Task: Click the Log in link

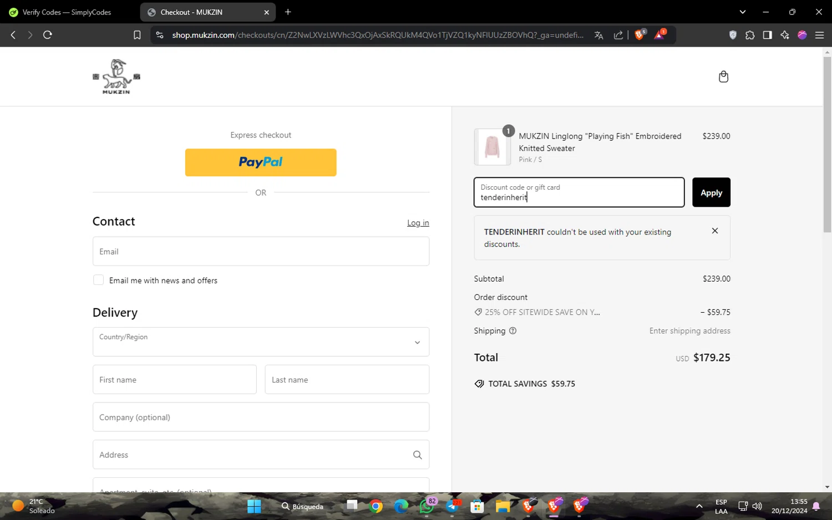Action: tap(418, 223)
